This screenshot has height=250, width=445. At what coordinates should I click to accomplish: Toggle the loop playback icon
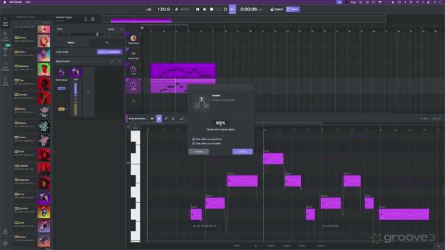[225, 9]
